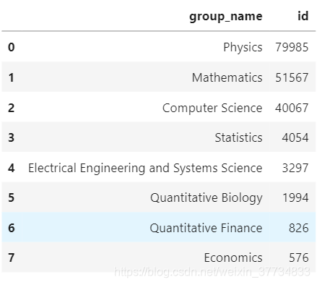Select the value 40067
317x285 pixels.
(x=292, y=108)
